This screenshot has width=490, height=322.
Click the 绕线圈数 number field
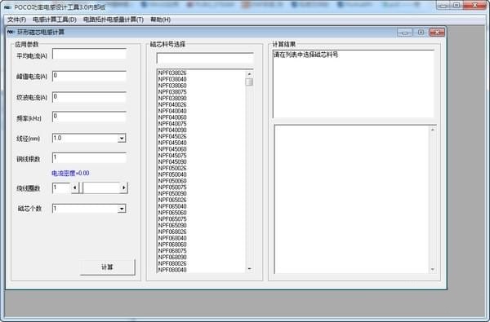(x=61, y=187)
